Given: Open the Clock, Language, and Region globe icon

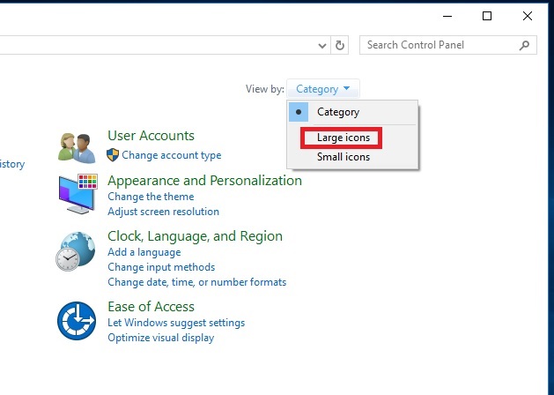Looking at the screenshot, I should pyautogui.click(x=76, y=251).
